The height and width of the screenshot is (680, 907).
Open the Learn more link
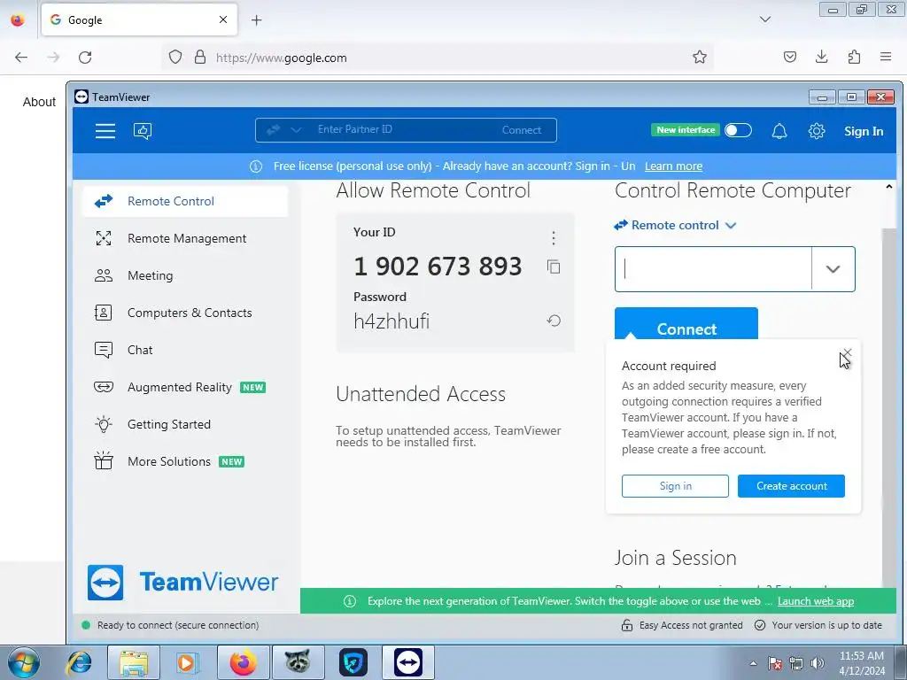pos(673,166)
